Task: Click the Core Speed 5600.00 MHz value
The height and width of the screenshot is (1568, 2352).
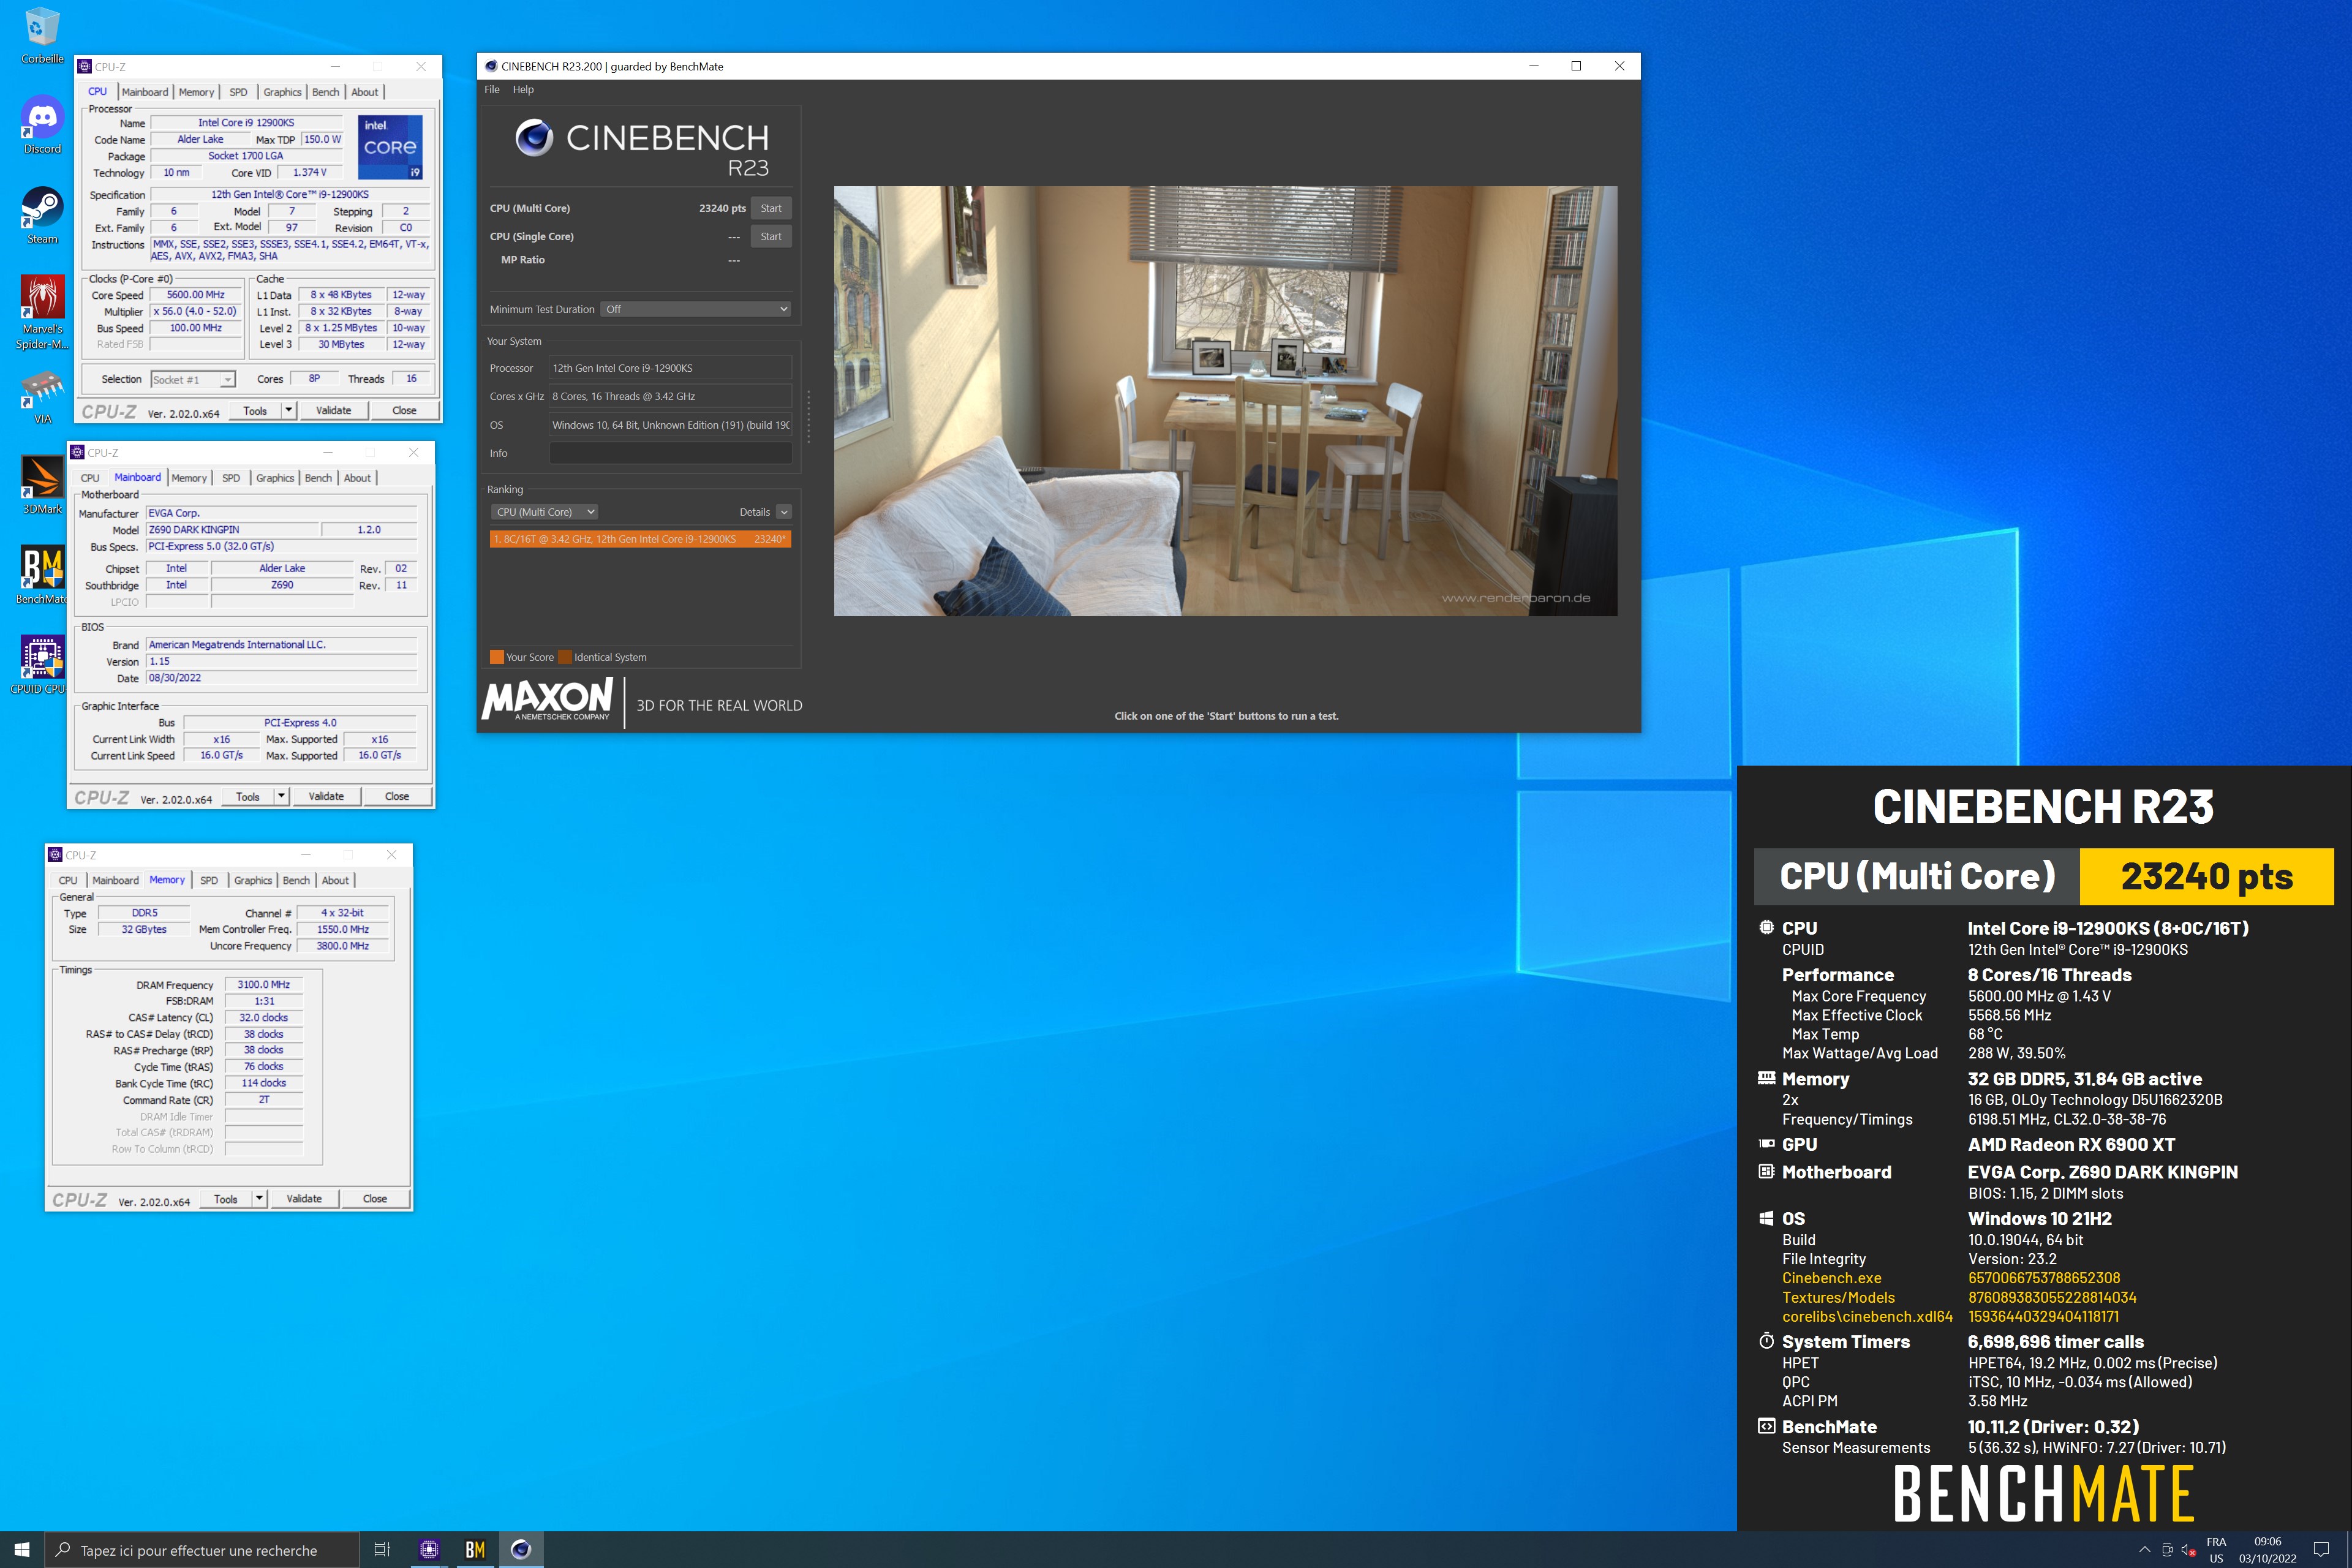Action: 195,295
